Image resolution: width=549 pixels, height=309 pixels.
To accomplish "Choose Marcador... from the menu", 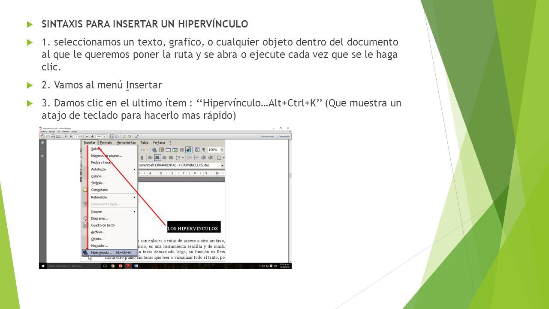I will pos(109,245).
